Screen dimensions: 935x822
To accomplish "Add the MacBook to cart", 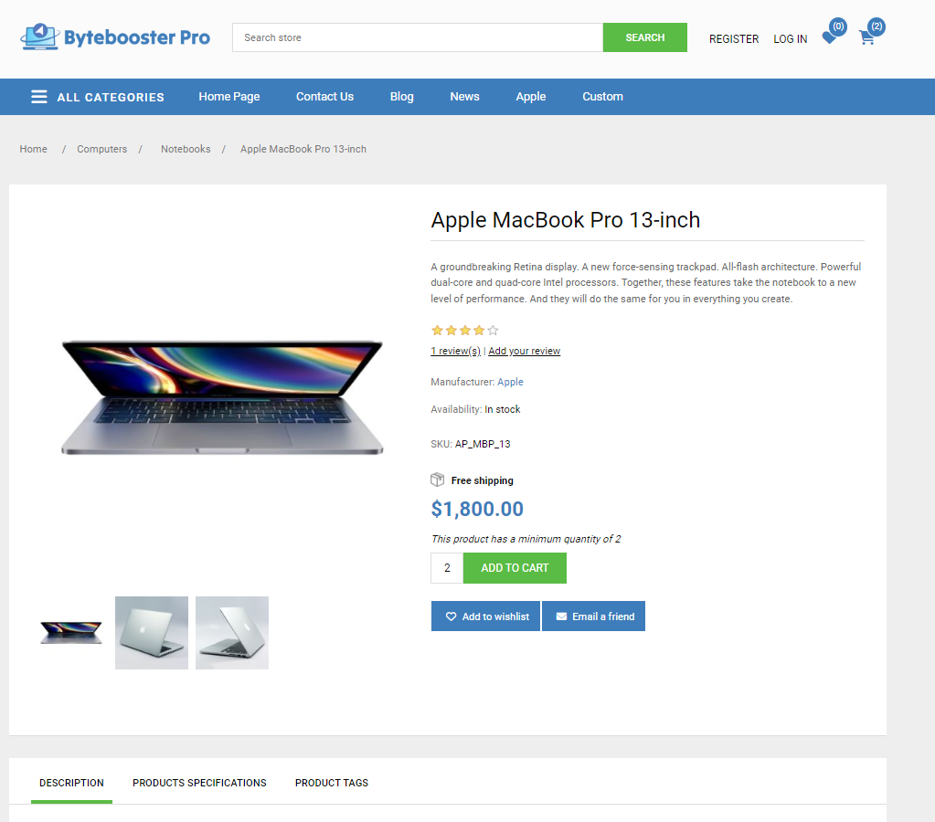I will 515,568.
